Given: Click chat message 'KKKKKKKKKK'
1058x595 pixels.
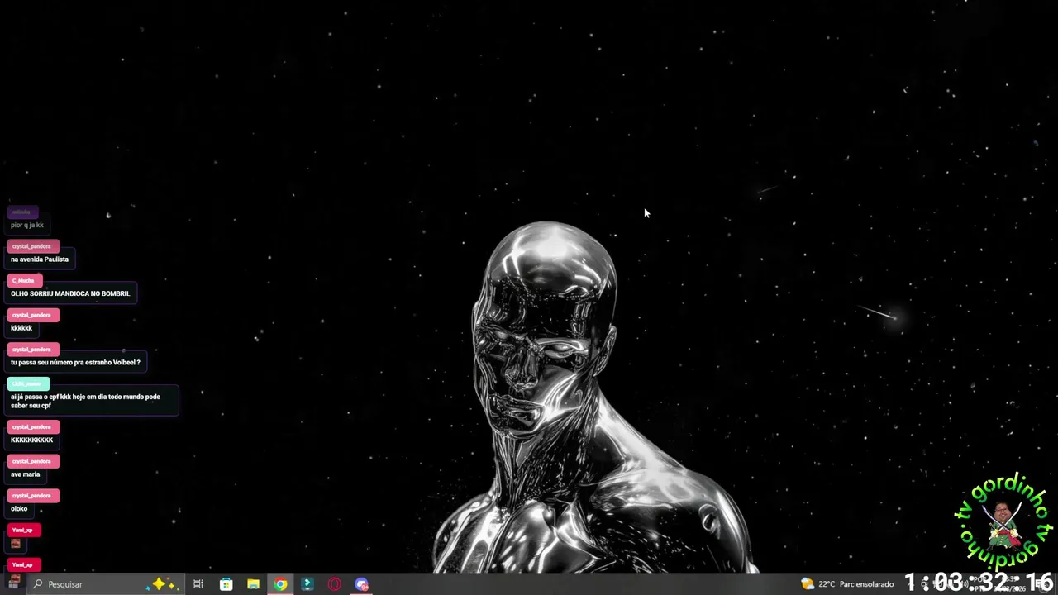Looking at the screenshot, I should point(31,440).
